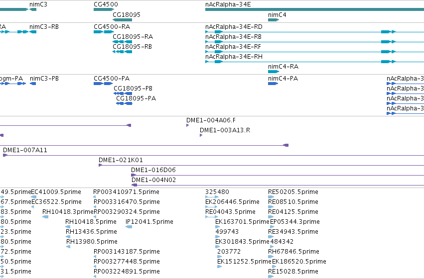
Task: Click the DME1-007A11 clone line
Action: (x=213, y=156)
